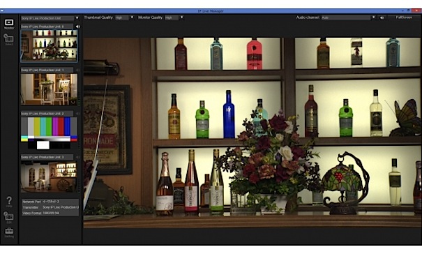Click the Edit icon above Setting
The height and width of the screenshot is (254, 422).
9,218
